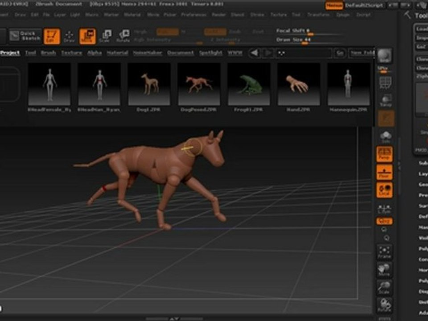428x321 pixels.
Task: Open the Render menu
Action: click(219, 14)
